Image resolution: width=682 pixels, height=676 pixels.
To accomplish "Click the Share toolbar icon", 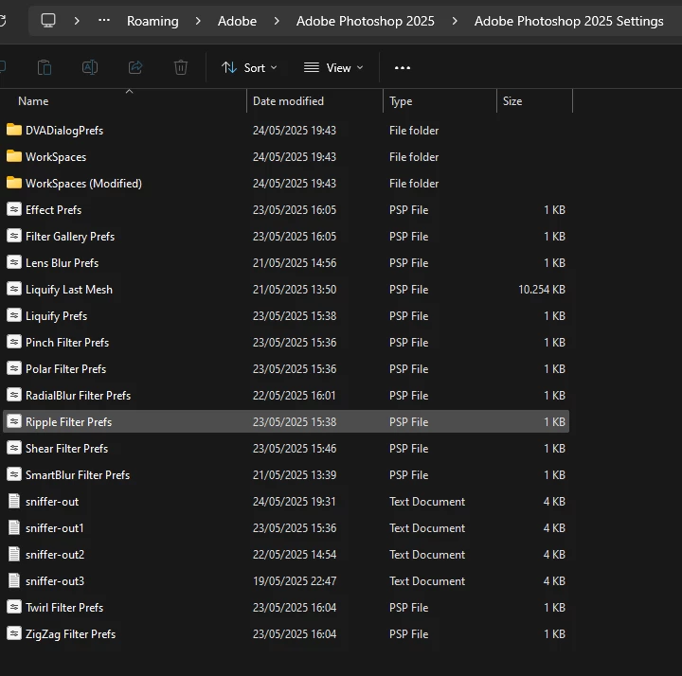I will pyautogui.click(x=135, y=67).
